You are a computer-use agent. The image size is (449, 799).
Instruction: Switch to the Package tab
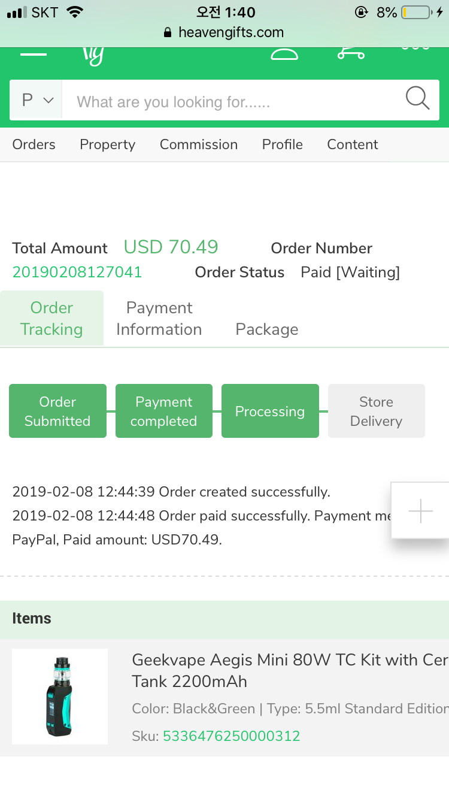pos(267,329)
